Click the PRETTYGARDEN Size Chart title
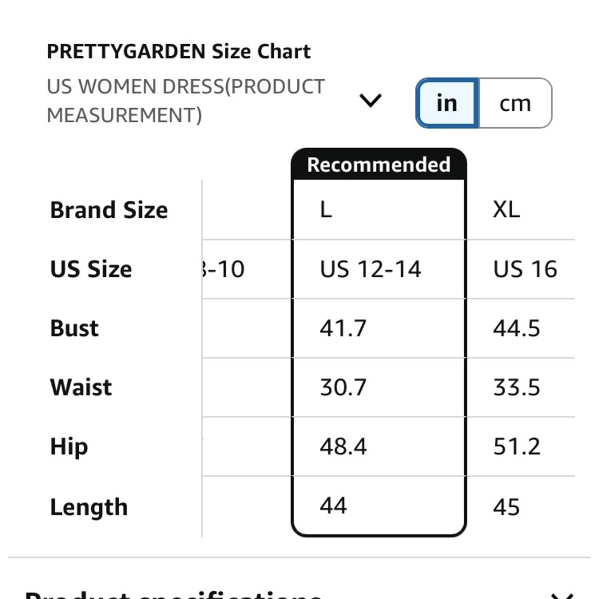The width and height of the screenshot is (599, 599). pyautogui.click(x=179, y=52)
